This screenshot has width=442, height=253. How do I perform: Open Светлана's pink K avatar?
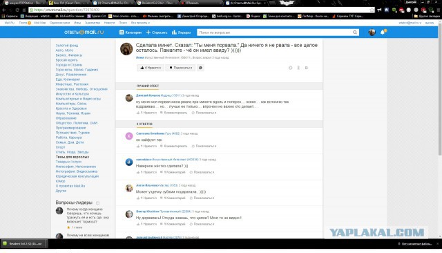[129, 136]
